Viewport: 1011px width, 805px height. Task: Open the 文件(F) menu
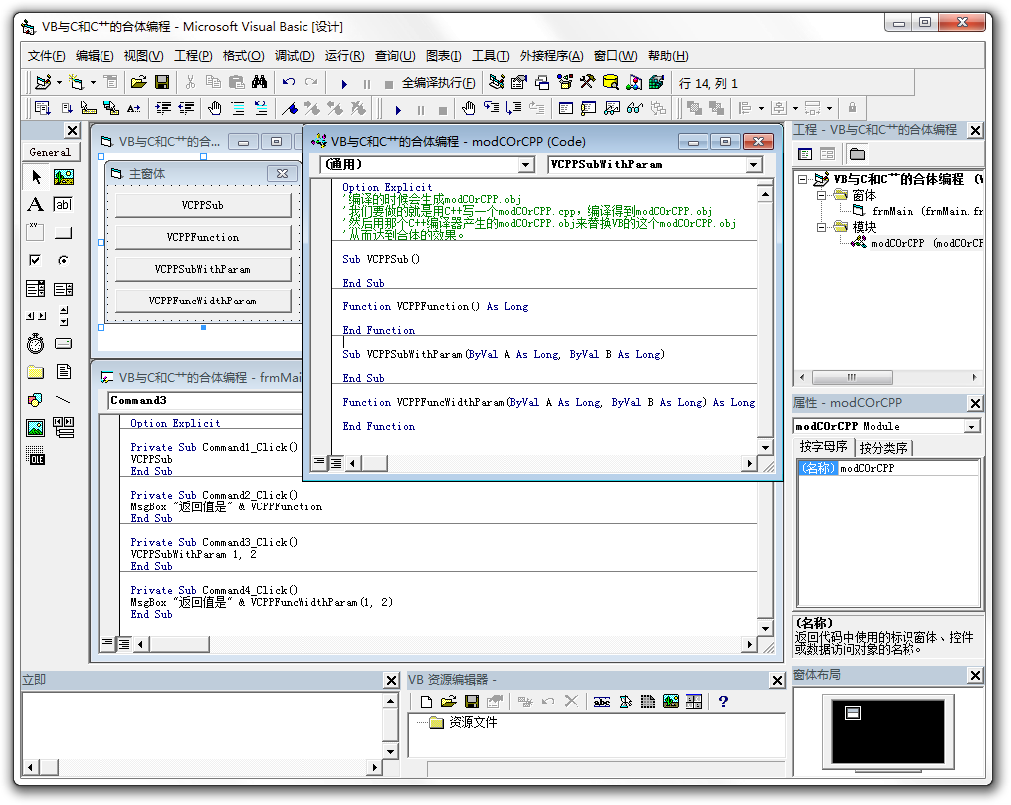(47, 56)
